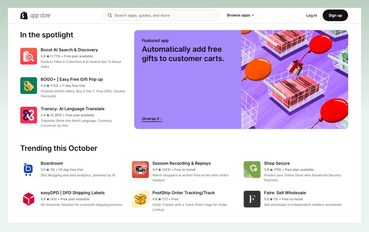
Task: Open the Transcy app icon
Action: point(28,115)
